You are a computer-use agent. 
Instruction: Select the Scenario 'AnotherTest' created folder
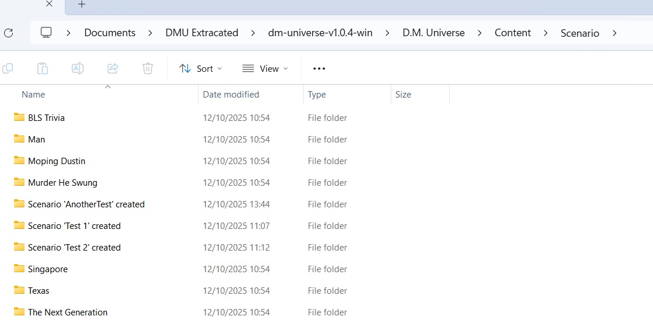[86, 204]
